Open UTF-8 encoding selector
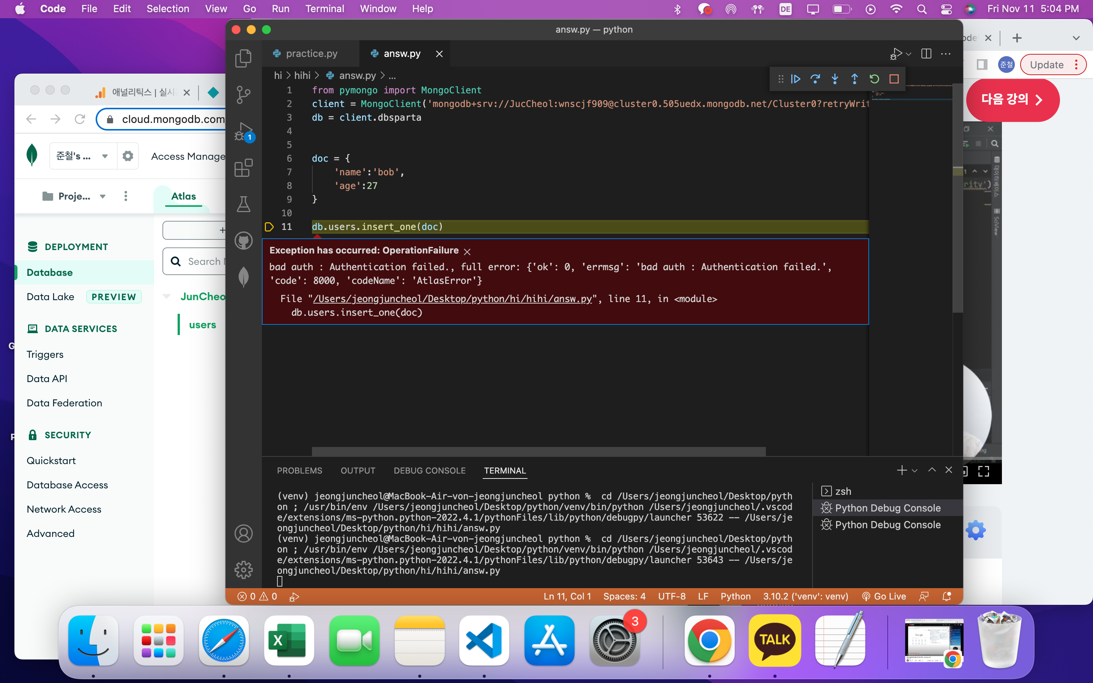The image size is (1093, 683). pos(672,597)
